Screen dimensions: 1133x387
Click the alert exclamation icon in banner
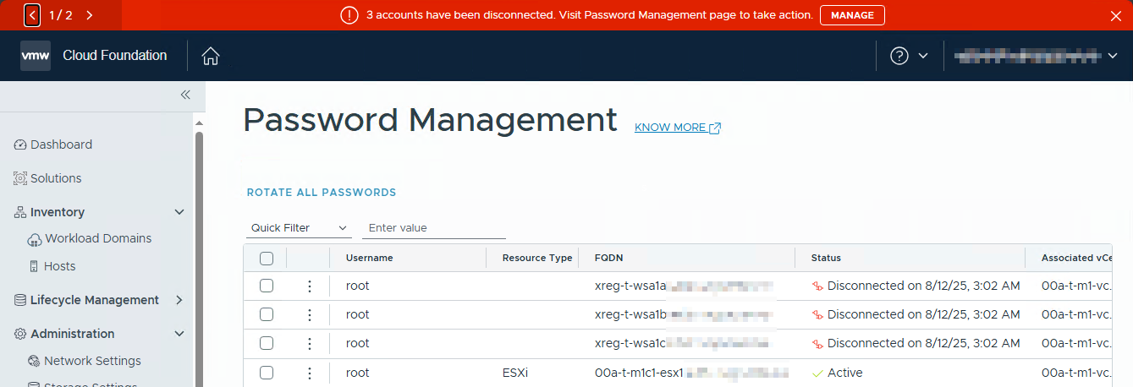tap(349, 15)
